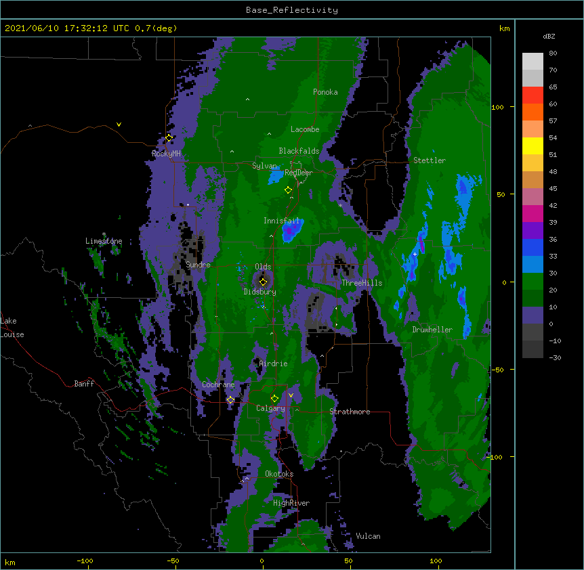This screenshot has height=570, width=584.
Task: Click the magenta 39-42 dBZ legend swatch
Action: coord(533,213)
